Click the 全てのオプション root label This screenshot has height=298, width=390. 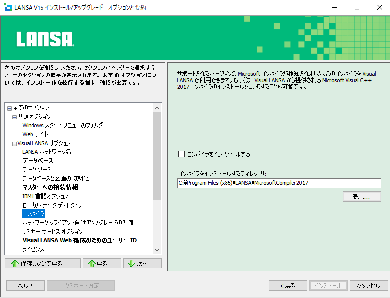[31, 108]
